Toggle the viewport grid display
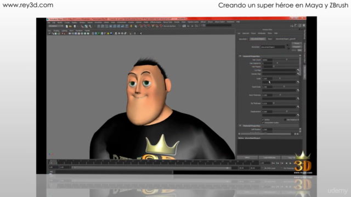Image resolution: width=351 pixels, height=197 pixels. (70, 33)
